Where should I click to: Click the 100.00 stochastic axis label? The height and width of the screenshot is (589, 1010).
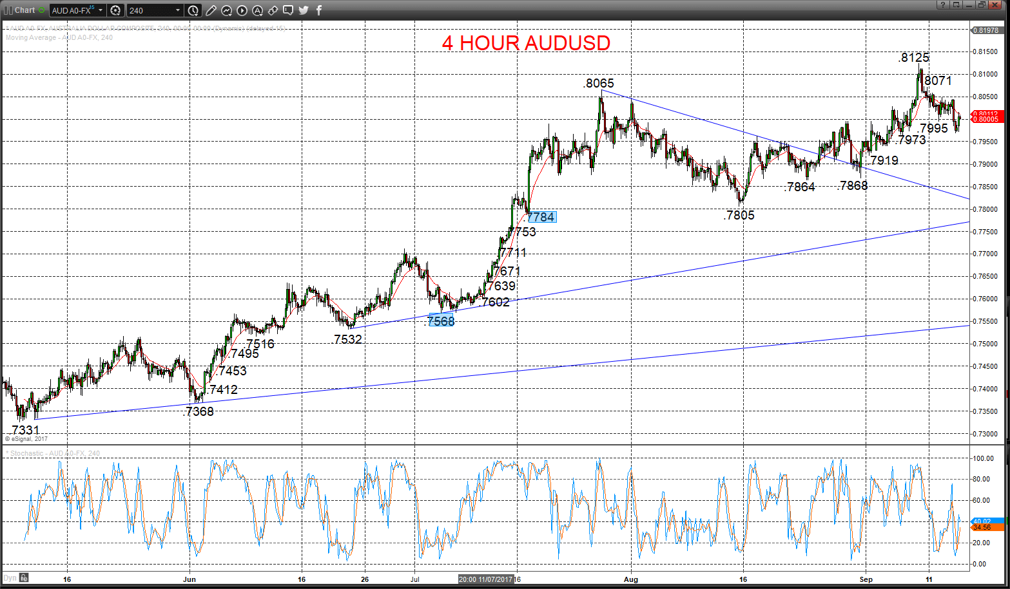tap(982, 458)
